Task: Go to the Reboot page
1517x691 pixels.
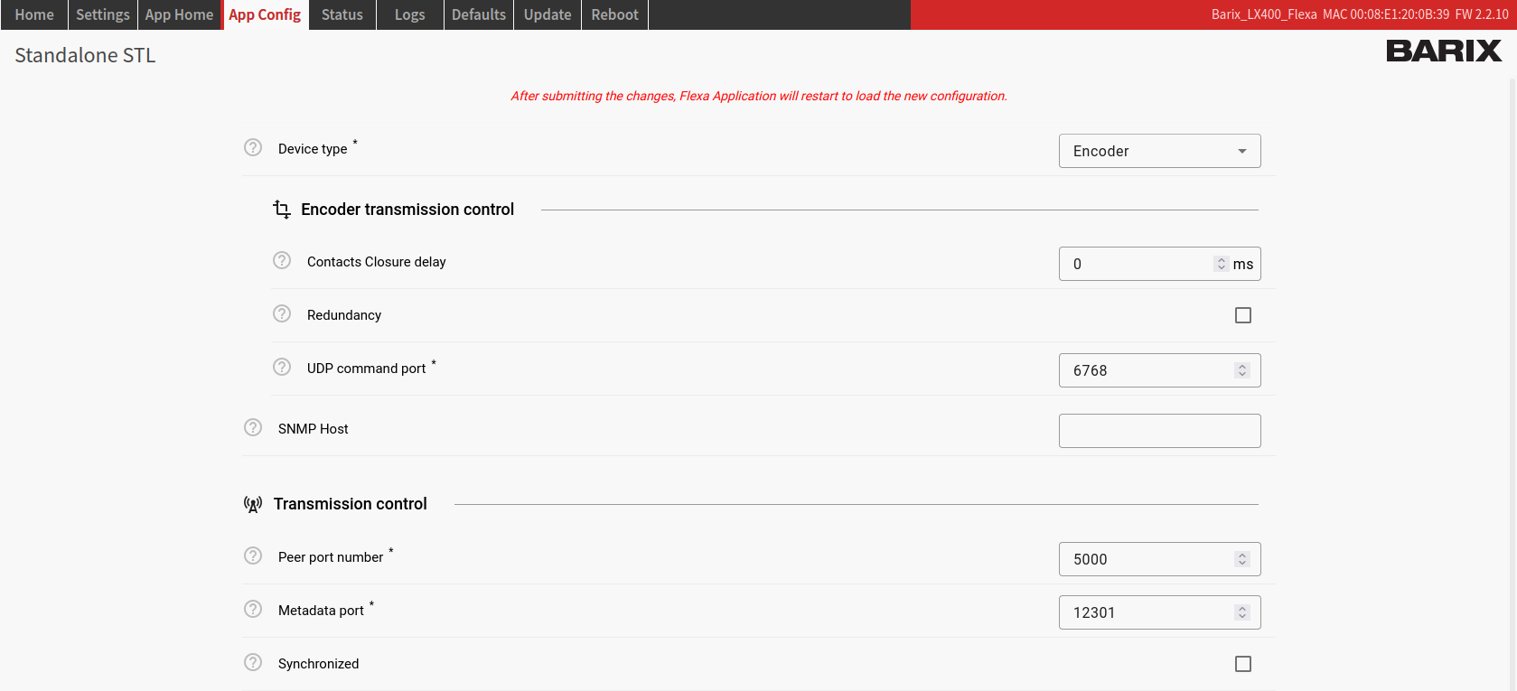Action: click(x=614, y=14)
